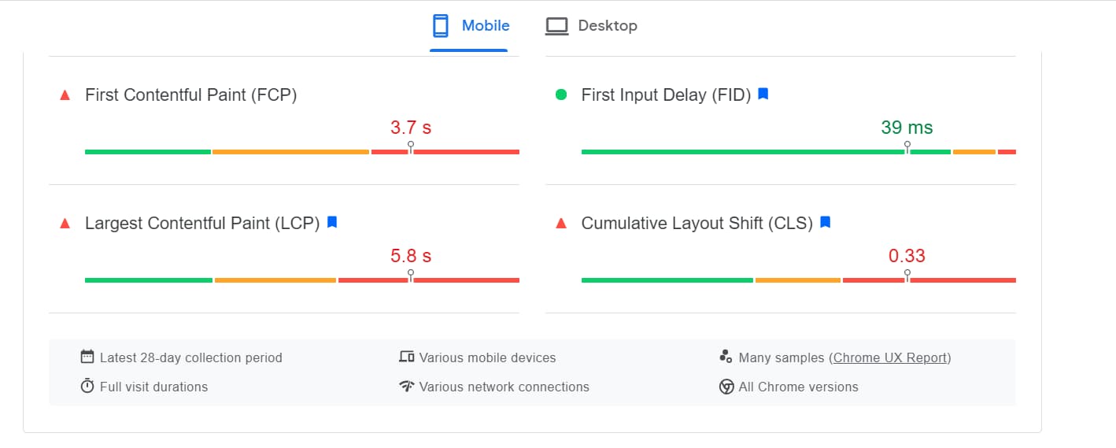
Task: Click the blue bookmark icon beside LCP
Action: [x=332, y=223]
